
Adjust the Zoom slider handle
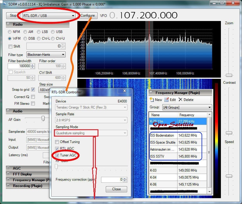tap(229, 75)
